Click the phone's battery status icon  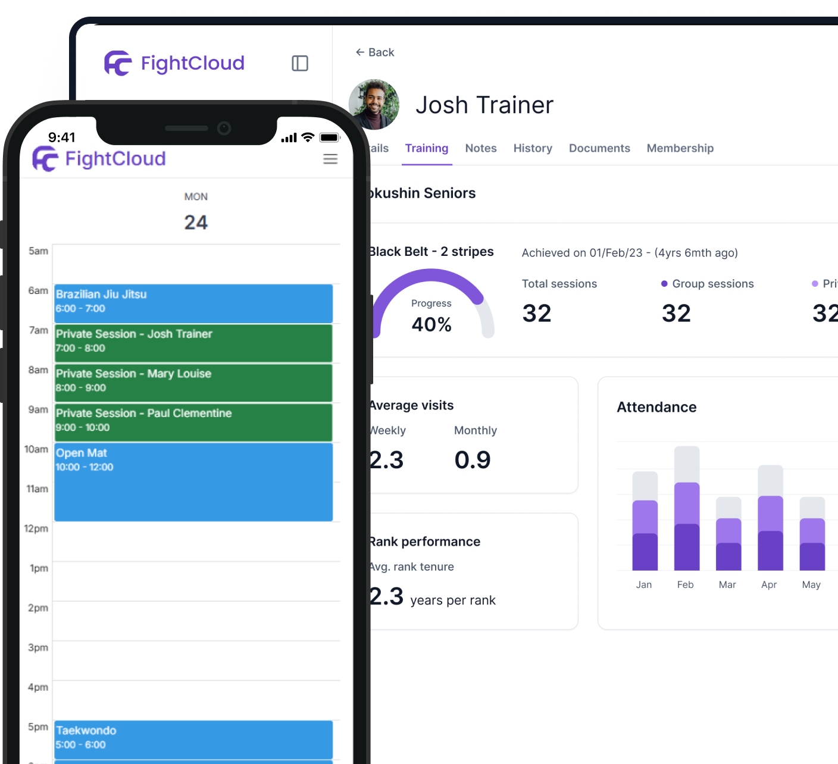coord(330,137)
